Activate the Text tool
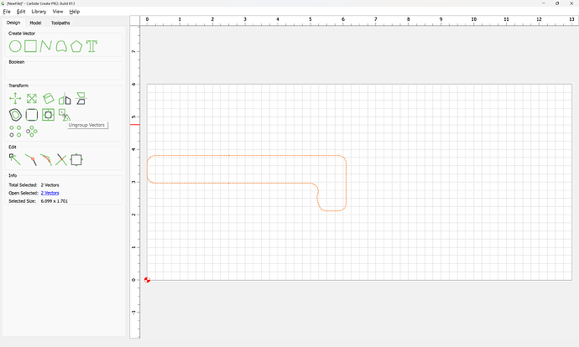 click(x=91, y=46)
